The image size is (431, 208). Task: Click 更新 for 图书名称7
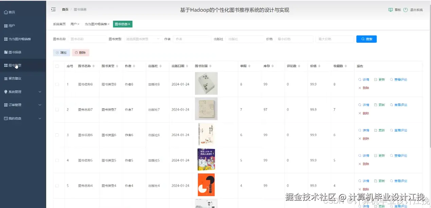(x=380, y=105)
